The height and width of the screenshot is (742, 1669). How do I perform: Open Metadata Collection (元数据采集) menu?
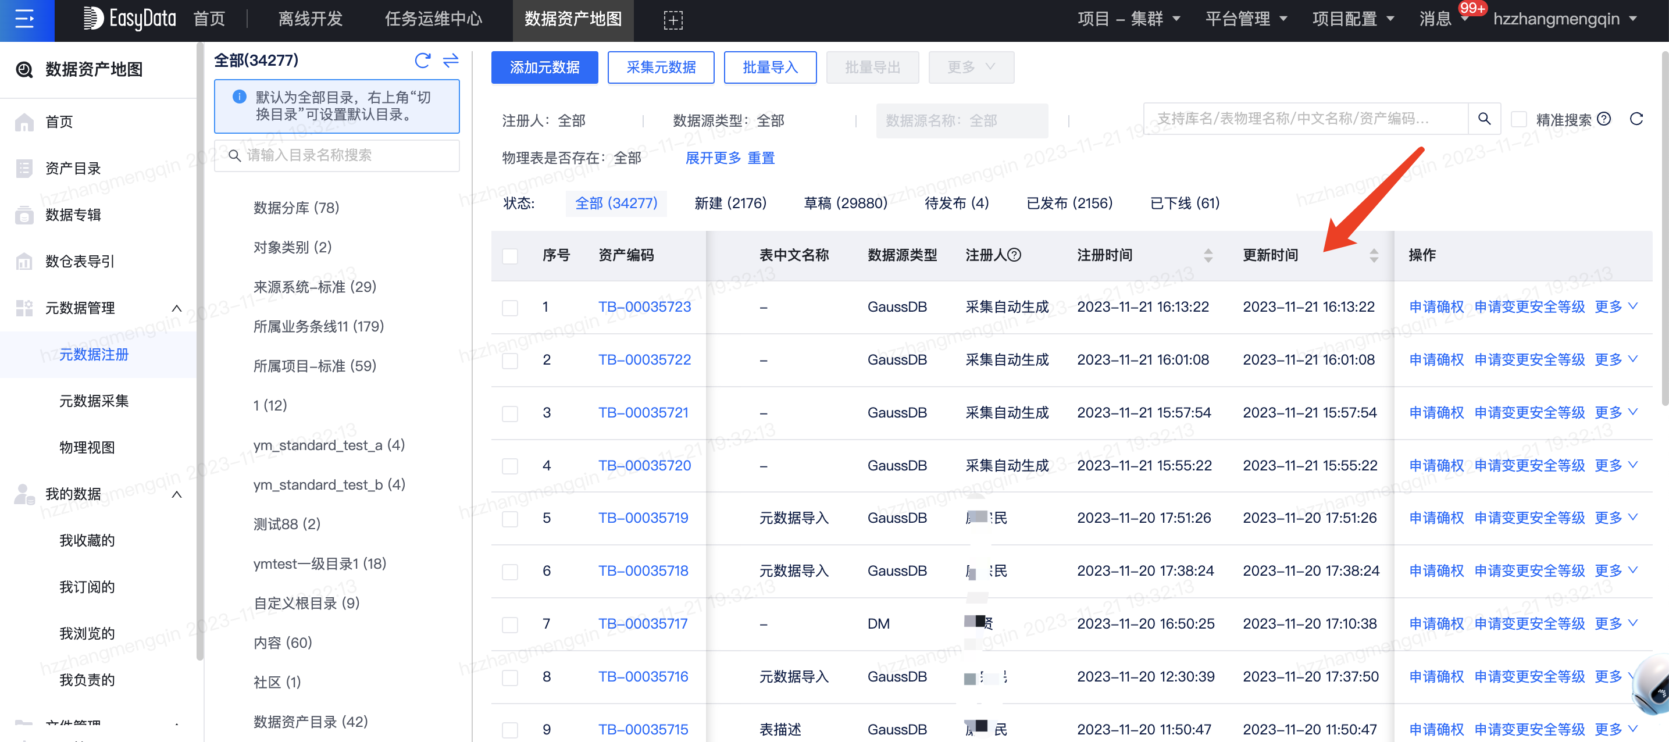pos(94,401)
